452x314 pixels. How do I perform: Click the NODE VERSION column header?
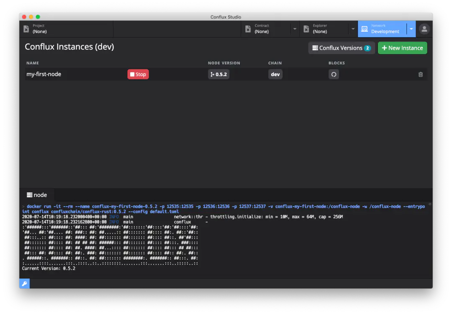(224, 63)
